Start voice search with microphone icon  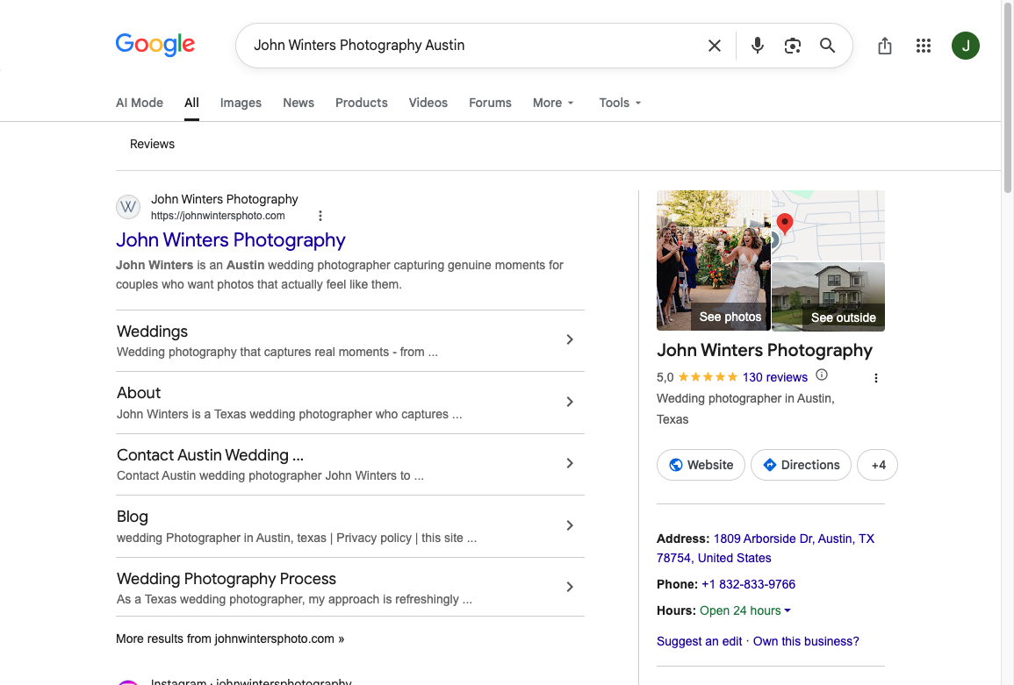tap(758, 46)
